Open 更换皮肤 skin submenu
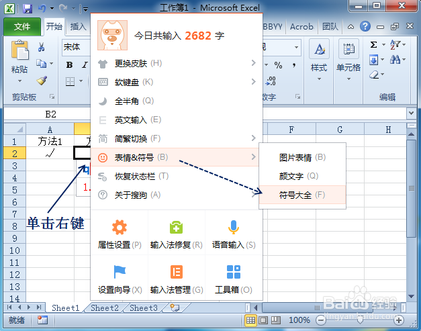The width and height of the screenshot is (421, 331). (177, 64)
